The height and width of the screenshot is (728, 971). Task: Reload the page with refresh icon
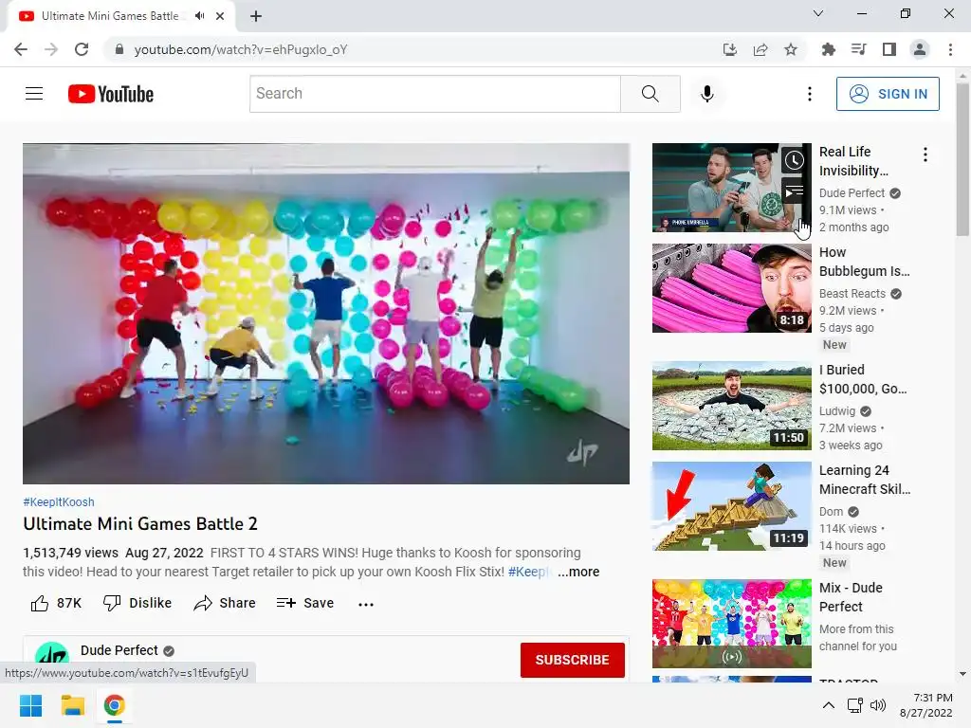point(82,49)
